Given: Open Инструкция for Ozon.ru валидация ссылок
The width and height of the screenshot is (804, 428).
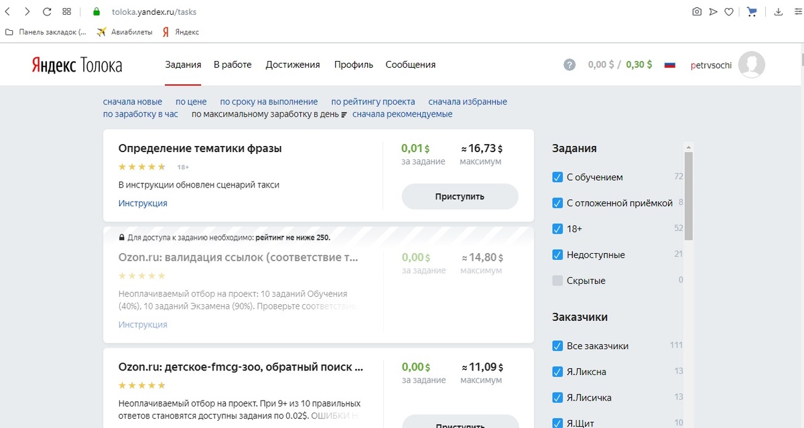Looking at the screenshot, I should [143, 325].
